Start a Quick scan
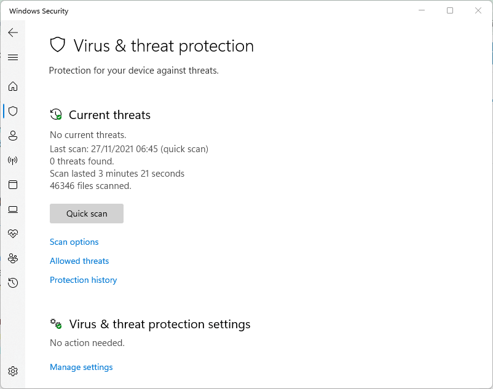 [86, 213]
